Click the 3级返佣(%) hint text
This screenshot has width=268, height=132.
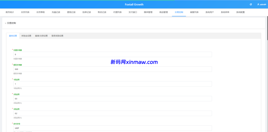coord(18,118)
